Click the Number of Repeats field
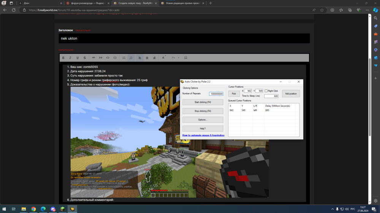The width and height of the screenshot is (380, 213). coord(216,94)
